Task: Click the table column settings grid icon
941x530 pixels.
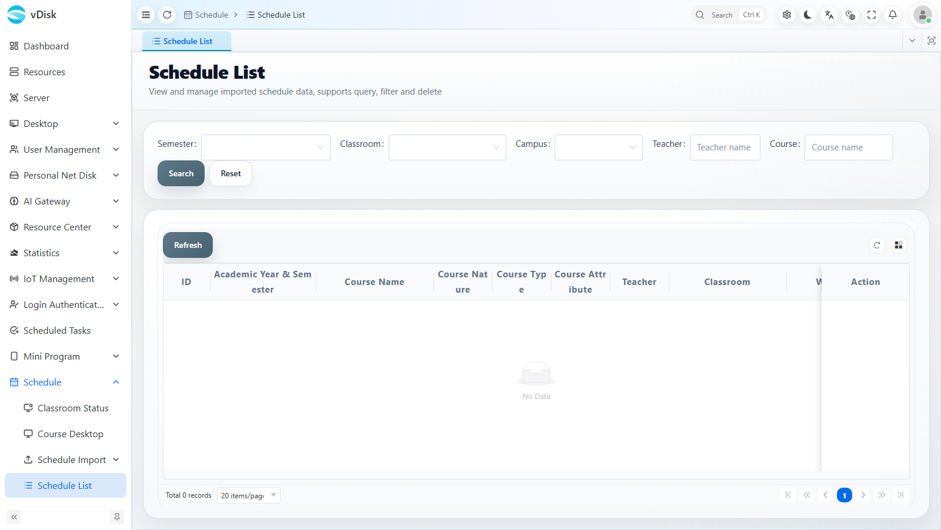Action: [x=899, y=245]
